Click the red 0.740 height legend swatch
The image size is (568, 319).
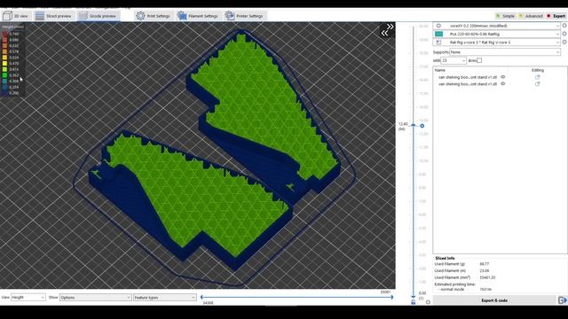4,34
